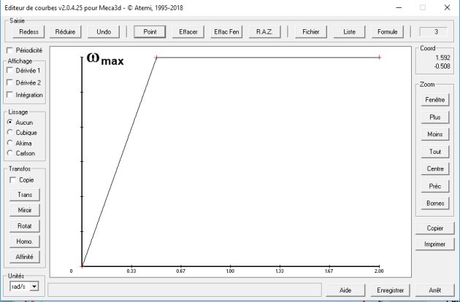The image size is (460, 302).
Task: Click the x-axis label 1.67
Action: click(329, 271)
